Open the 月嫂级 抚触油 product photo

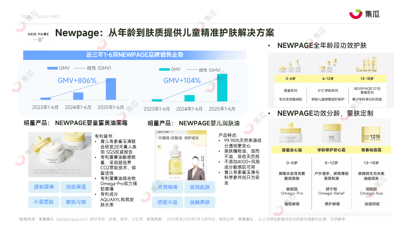tap(181, 155)
